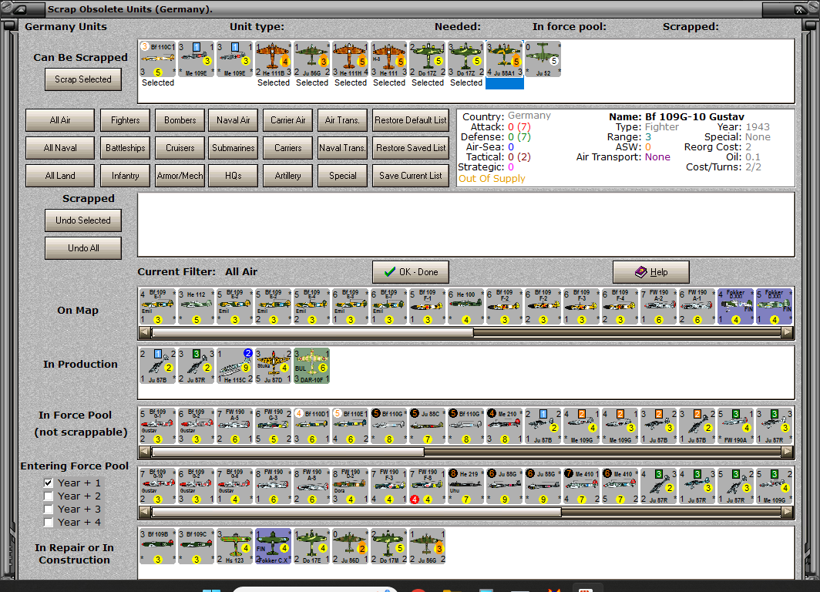Click Save Current List

(411, 176)
